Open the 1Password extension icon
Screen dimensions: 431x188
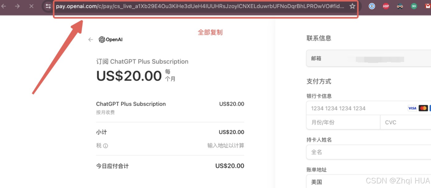tap(372, 6)
